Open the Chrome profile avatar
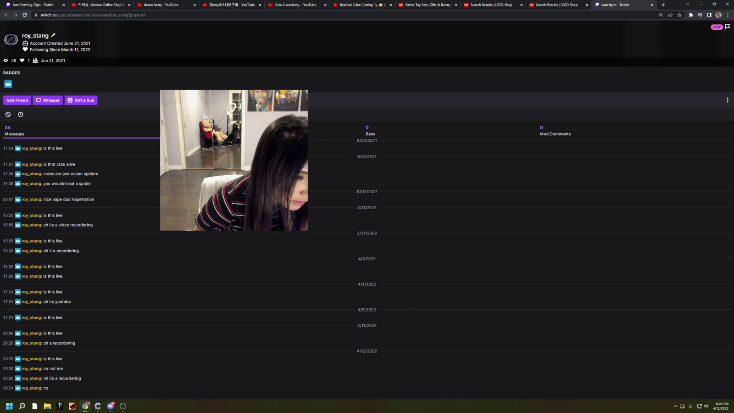734x413 pixels. click(x=718, y=15)
